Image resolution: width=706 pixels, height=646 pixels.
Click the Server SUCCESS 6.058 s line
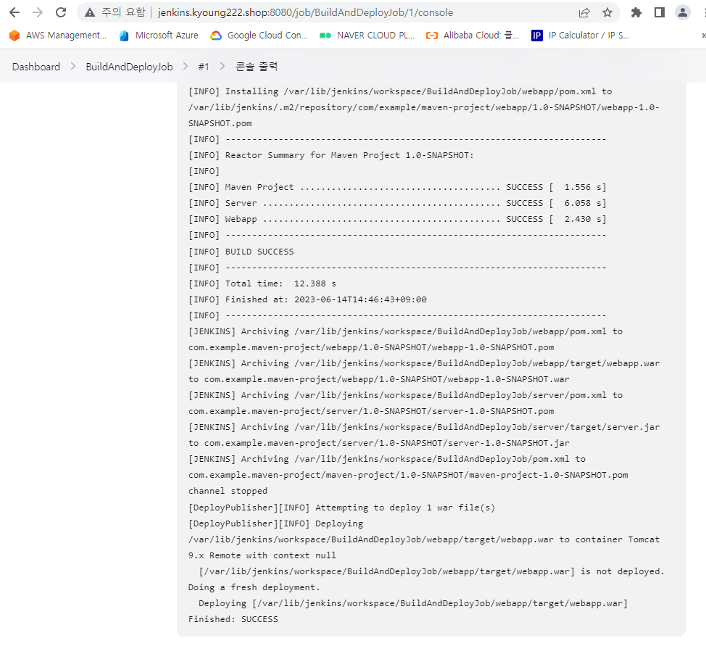397,203
